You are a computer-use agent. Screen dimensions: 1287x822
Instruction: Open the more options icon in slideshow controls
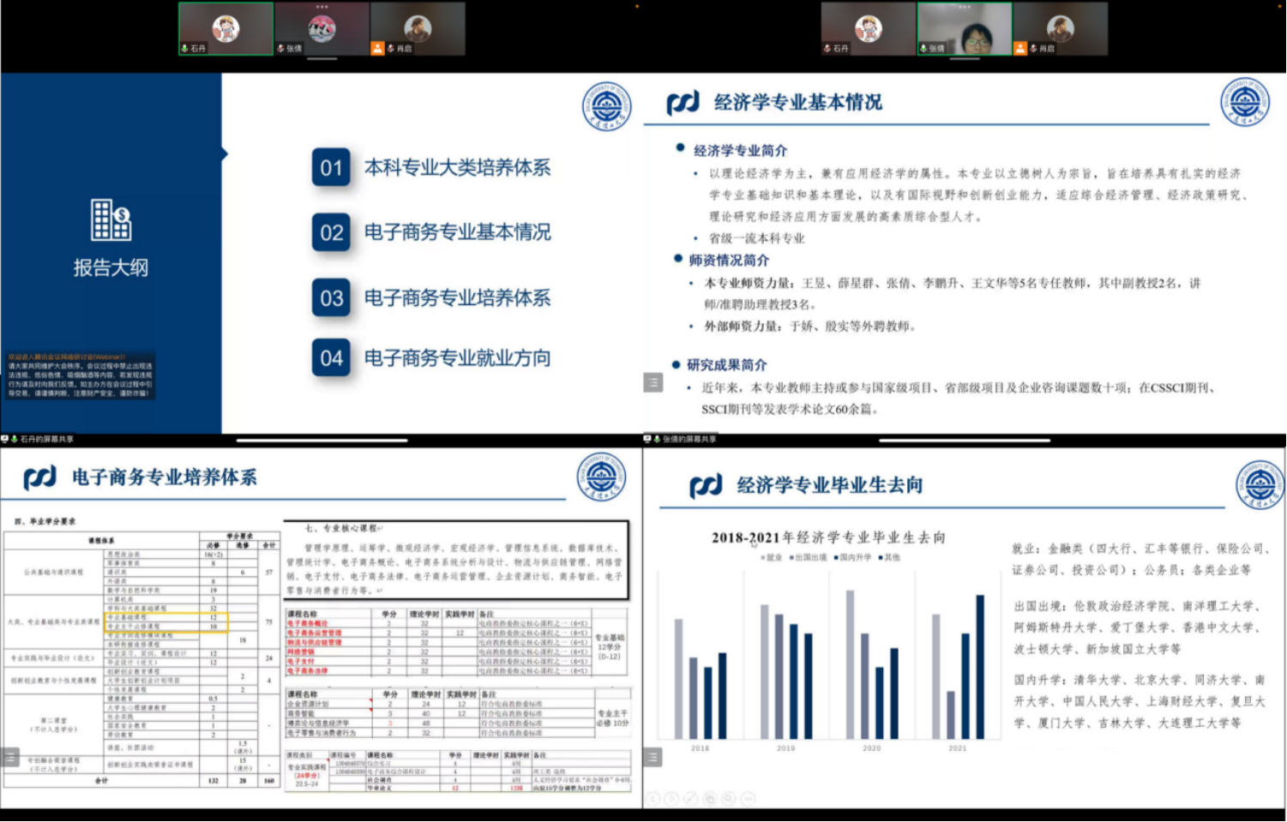coord(748,798)
